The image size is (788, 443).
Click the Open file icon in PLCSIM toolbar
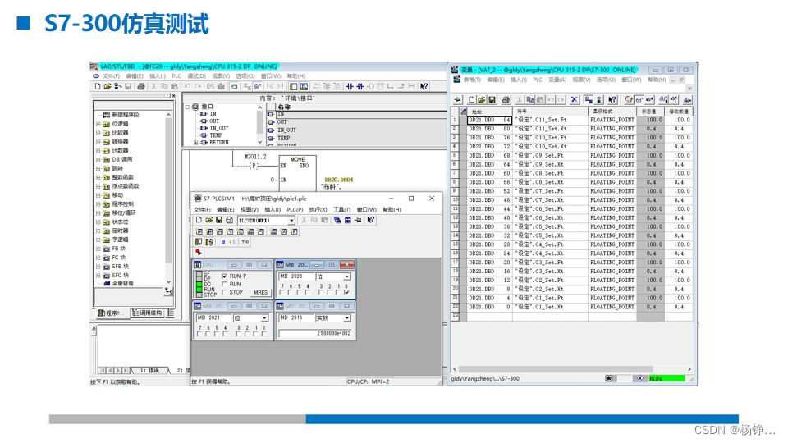[x=209, y=220]
